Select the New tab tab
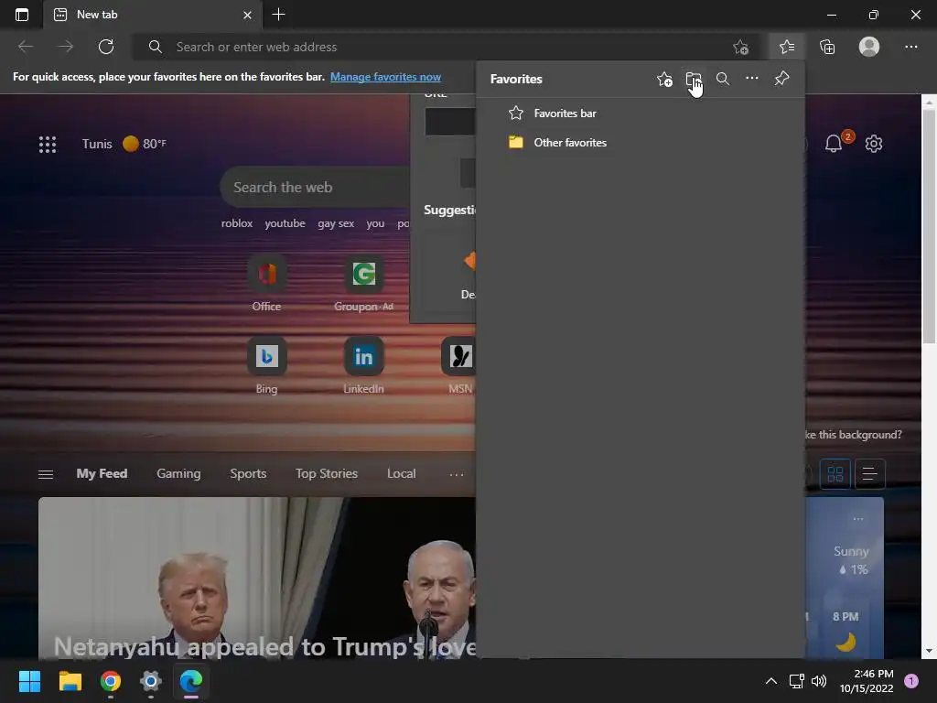Viewport: 937px width, 703px height. click(153, 15)
